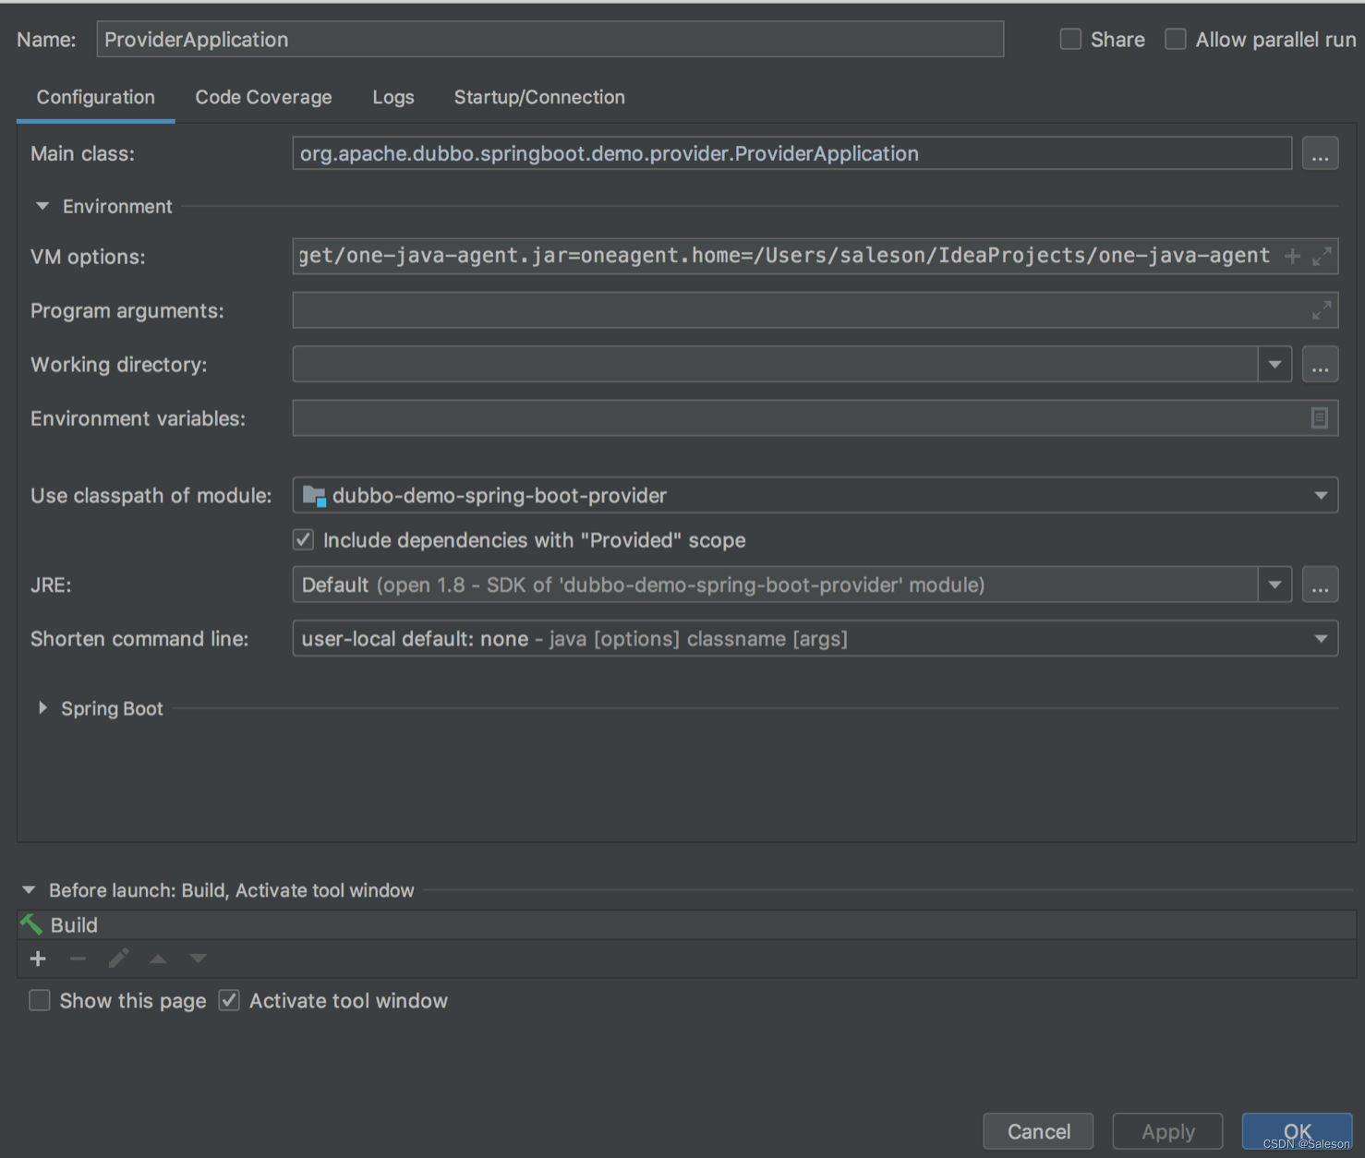Collapse the Before launch section

[x=29, y=890]
